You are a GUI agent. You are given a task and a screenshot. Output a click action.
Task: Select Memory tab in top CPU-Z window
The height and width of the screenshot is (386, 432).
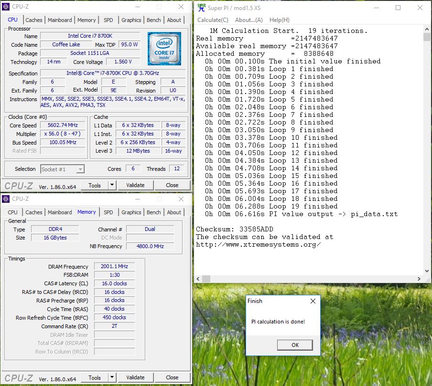point(86,20)
